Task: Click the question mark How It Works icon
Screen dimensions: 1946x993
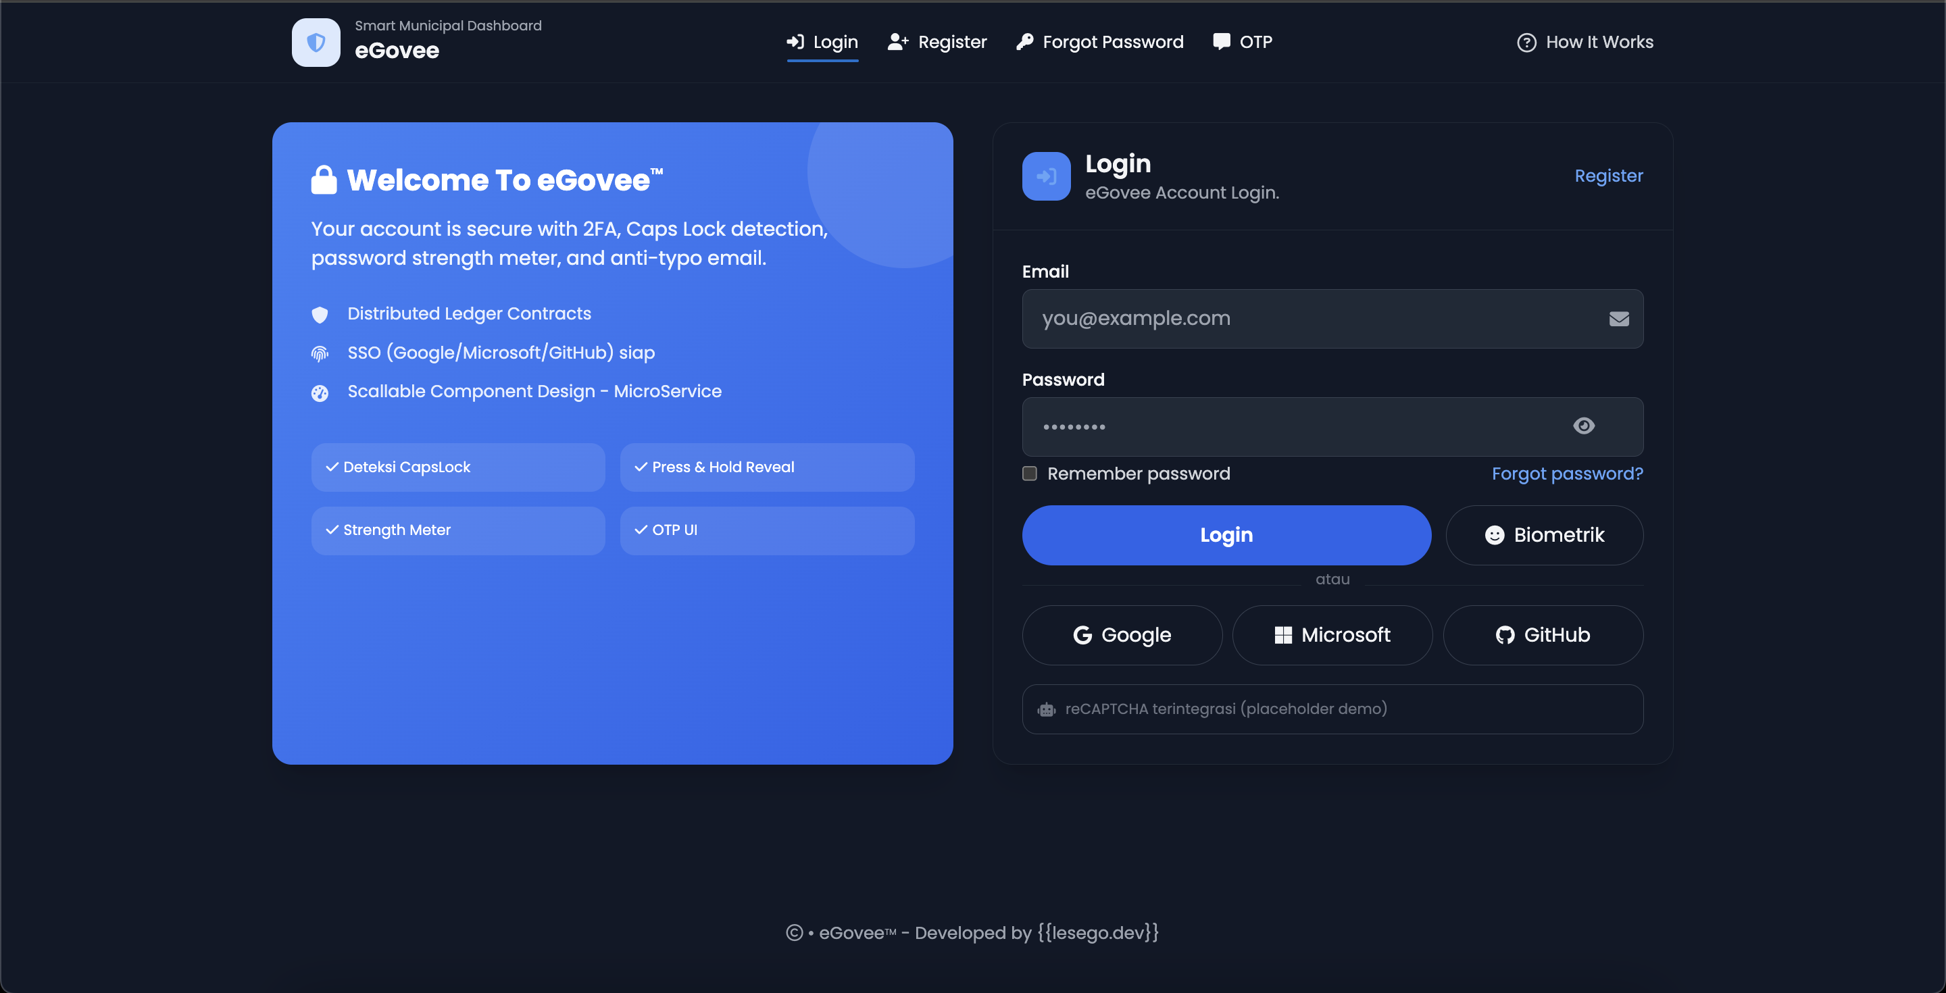Action: click(x=1526, y=43)
